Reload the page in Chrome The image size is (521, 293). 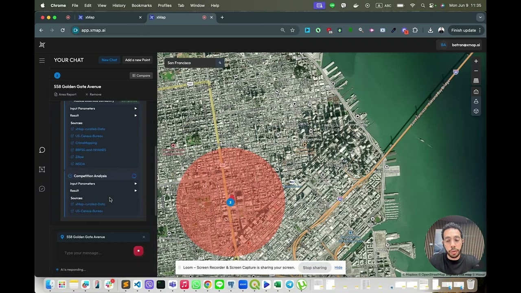click(63, 30)
